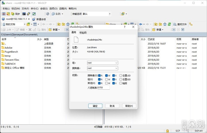Click the Find Files magnifier button
Viewport: 207px width, 133px height.
[180, 24]
